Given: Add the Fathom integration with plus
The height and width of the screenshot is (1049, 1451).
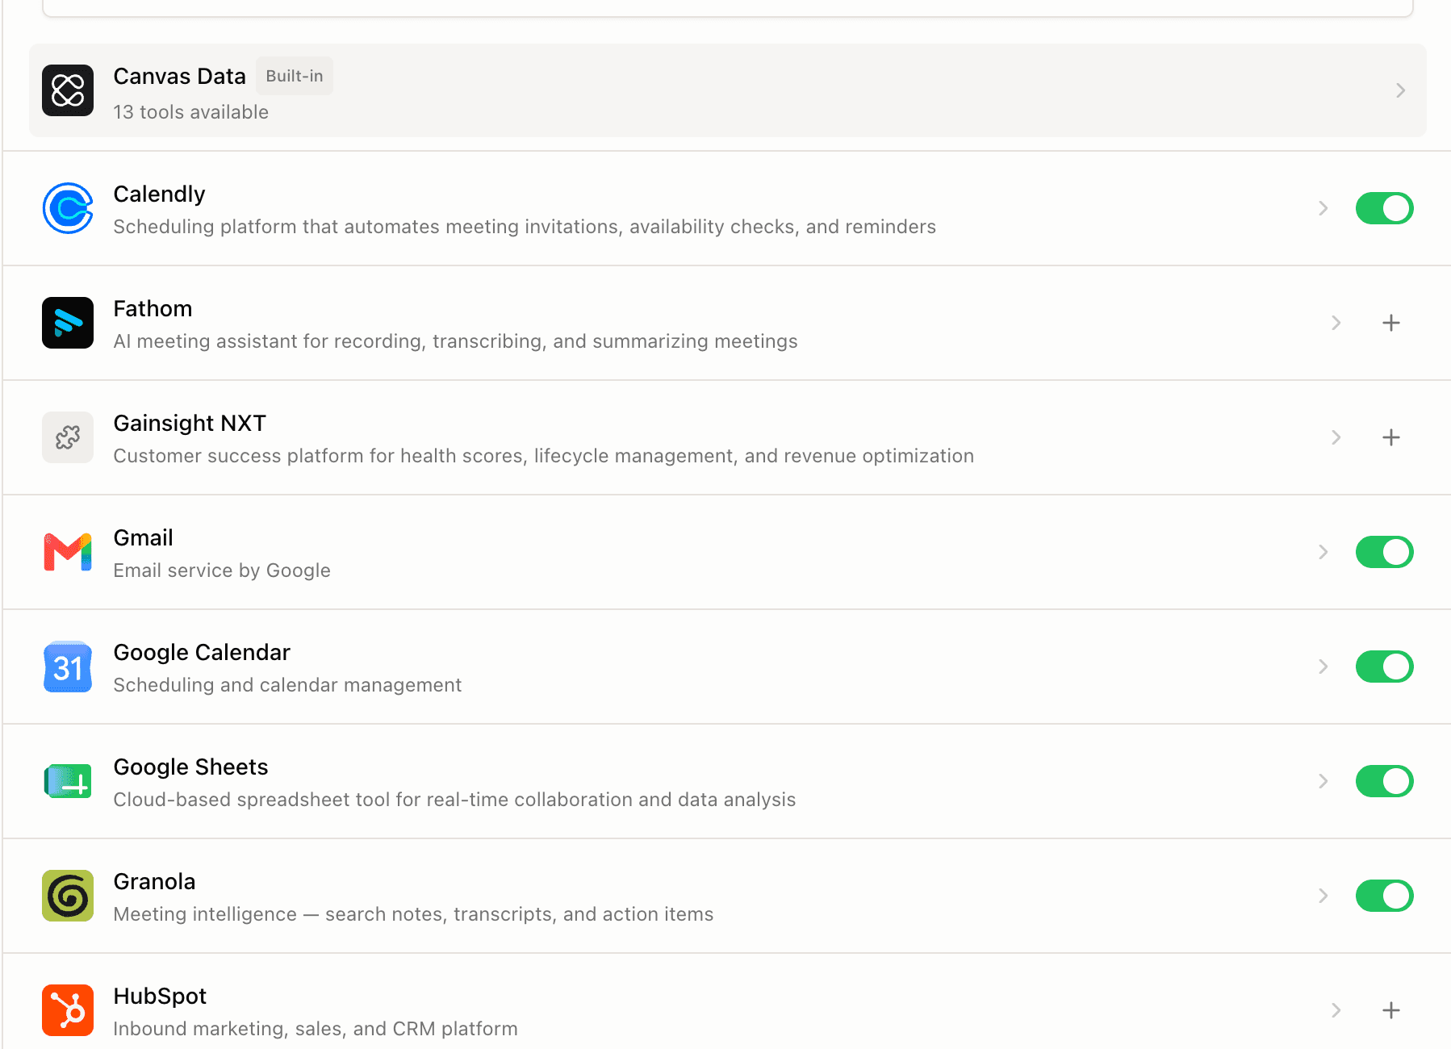Looking at the screenshot, I should pyautogui.click(x=1391, y=323).
